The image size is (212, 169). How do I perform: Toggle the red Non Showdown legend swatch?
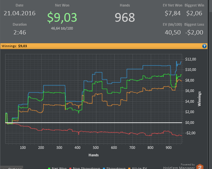70,168
